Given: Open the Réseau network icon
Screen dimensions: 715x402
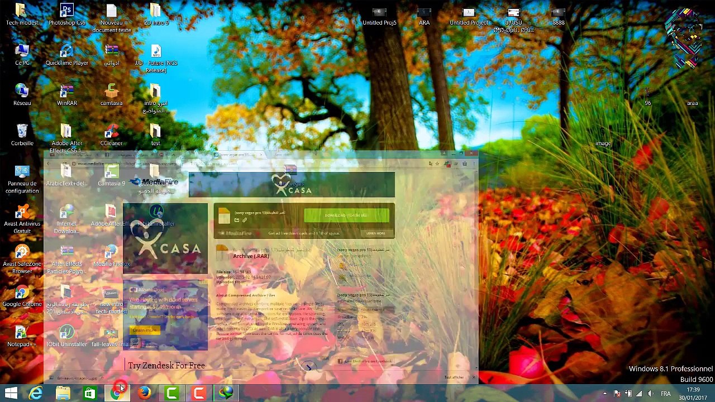Looking at the screenshot, I should pyautogui.click(x=22, y=95).
